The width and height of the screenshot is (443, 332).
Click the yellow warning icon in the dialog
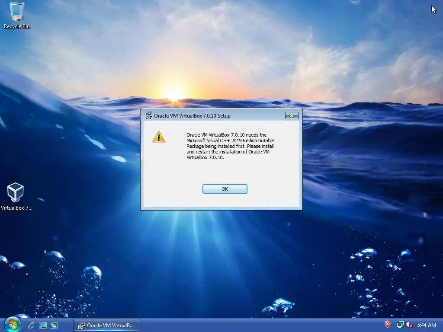pos(159,137)
